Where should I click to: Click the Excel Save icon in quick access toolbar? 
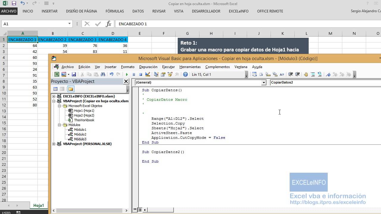coord(14,4)
